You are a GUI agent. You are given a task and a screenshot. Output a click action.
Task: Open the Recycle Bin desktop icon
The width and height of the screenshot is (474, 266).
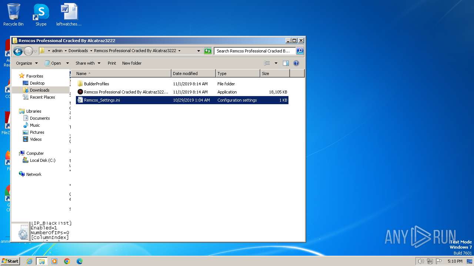pyautogui.click(x=13, y=15)
